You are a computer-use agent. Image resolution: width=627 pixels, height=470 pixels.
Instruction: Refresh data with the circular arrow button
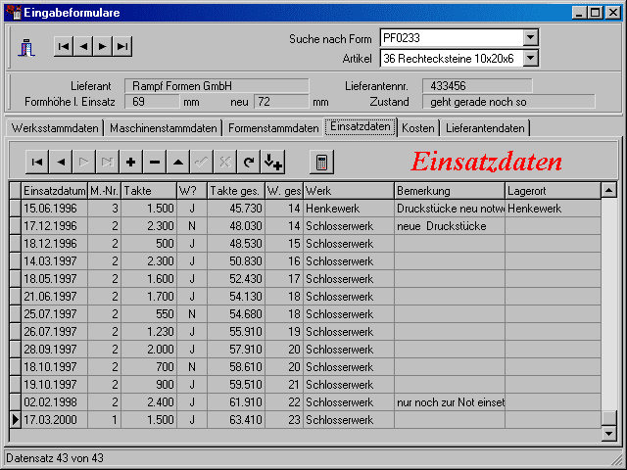[x=249, y=162]
